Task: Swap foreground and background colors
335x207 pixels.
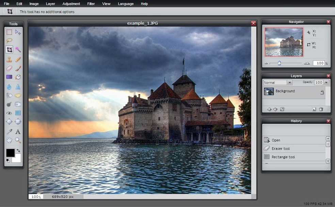Action: point(18,150)
